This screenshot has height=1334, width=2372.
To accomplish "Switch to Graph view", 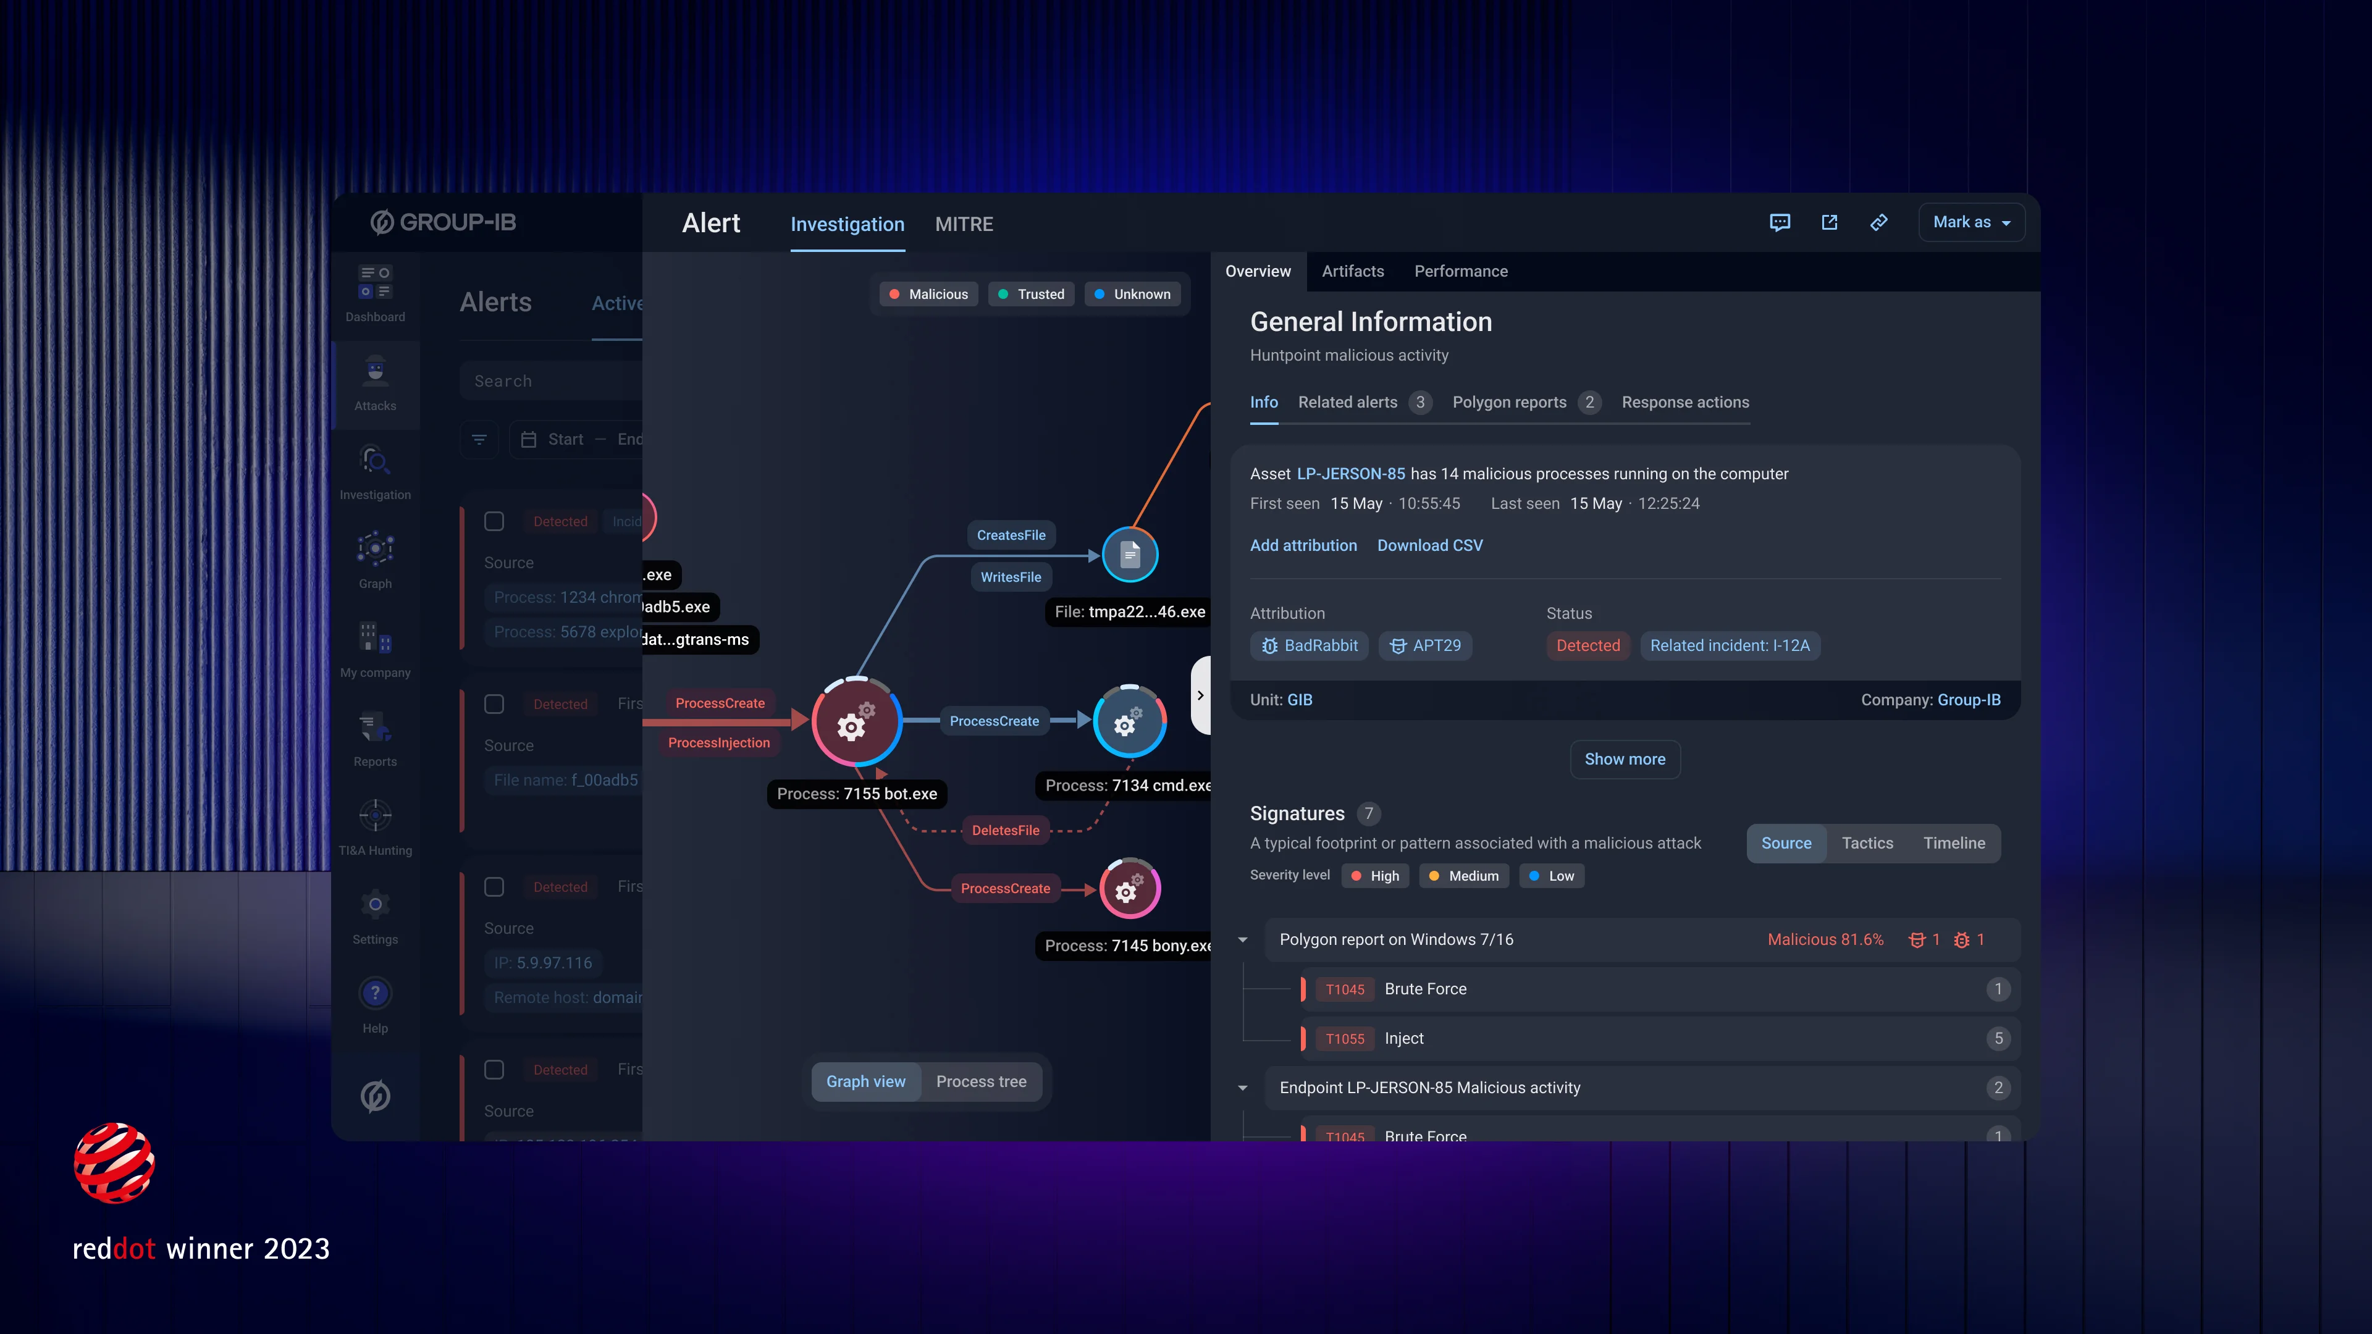I will tap(865, 1082).
